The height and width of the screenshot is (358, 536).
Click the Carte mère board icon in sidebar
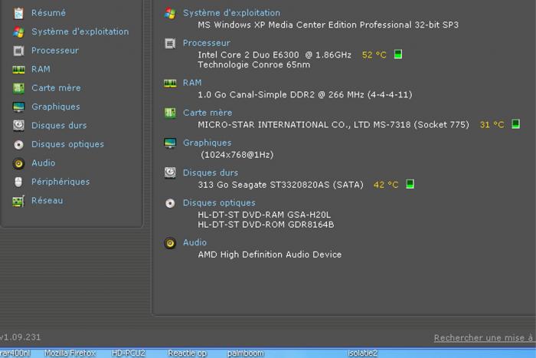[x=19, y=88]
